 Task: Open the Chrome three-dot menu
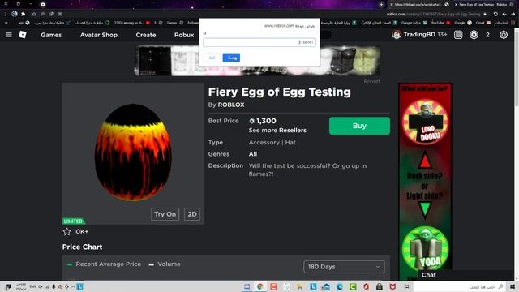tap(5, 14)
